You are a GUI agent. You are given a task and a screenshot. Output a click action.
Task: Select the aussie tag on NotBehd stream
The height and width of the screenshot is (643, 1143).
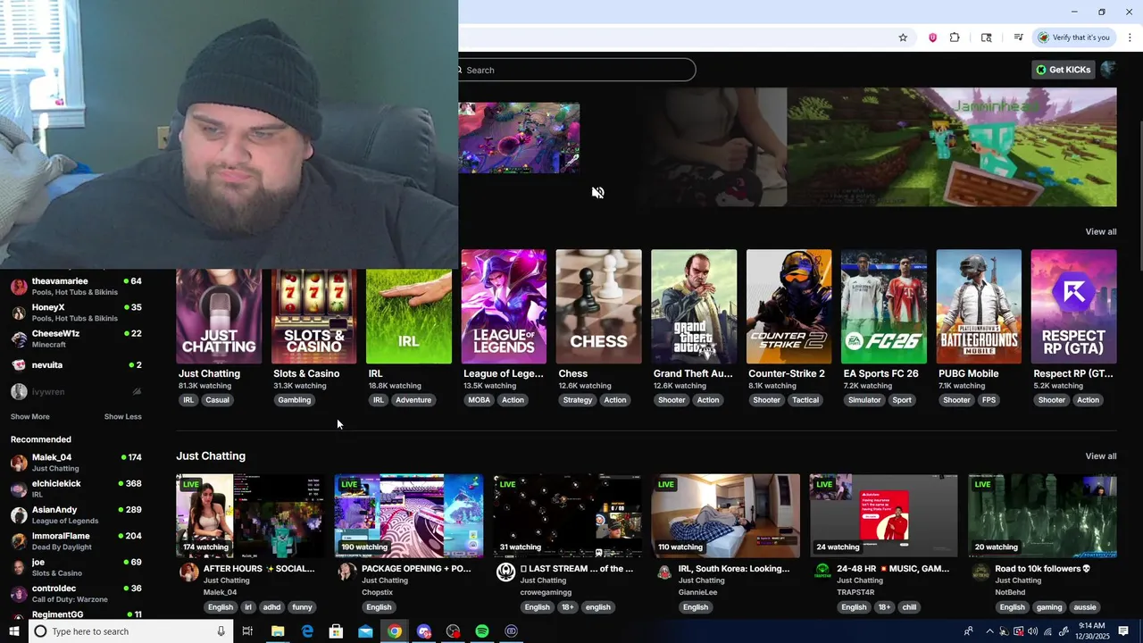1084,607
